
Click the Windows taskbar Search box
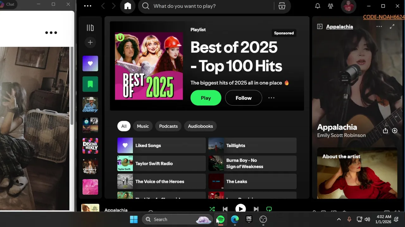coord(177,219)
